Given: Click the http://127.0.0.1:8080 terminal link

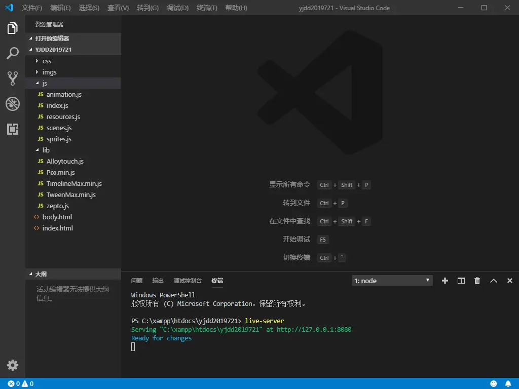Looking at the screenshot, I should pos(314,329).
